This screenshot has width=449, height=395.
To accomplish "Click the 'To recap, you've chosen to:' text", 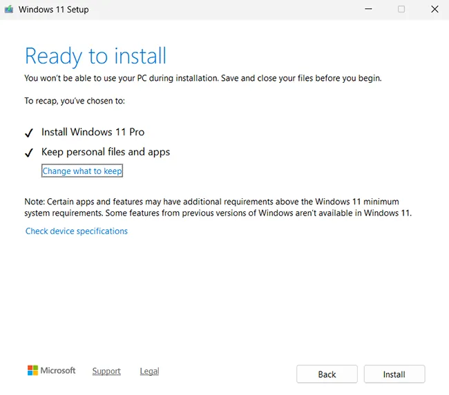I will pos(75,101).
